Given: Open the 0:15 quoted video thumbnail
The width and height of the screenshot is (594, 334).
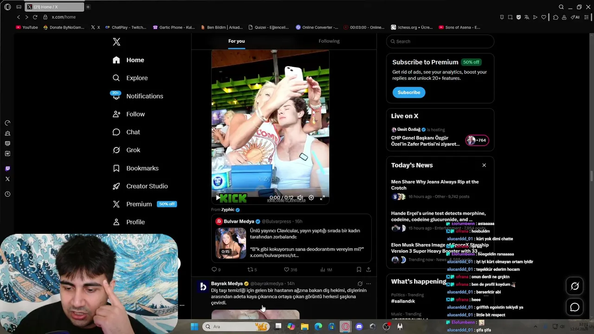Looking at the screenshot, I should (231, 243).
